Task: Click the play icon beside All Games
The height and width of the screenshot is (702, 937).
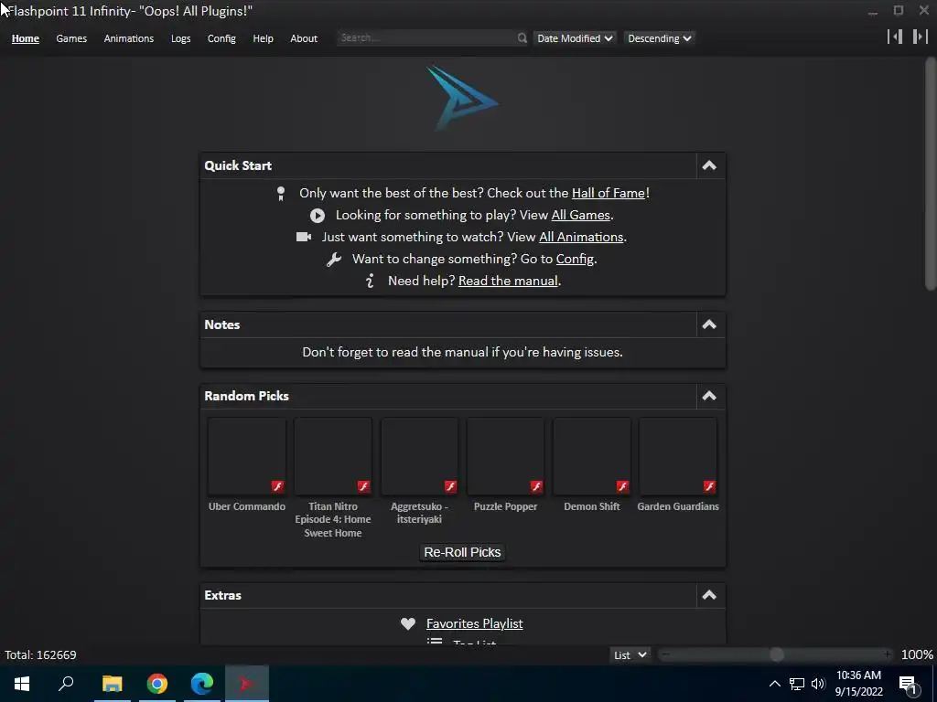Action: pyautogui.click(x=318, y=216)
